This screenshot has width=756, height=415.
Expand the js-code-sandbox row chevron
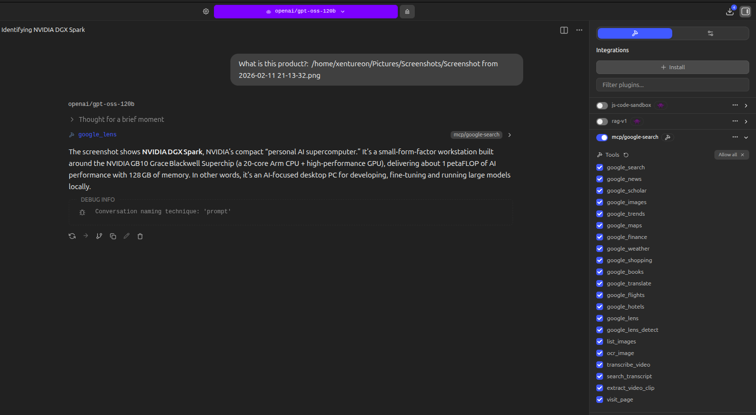tap(746, 105)
